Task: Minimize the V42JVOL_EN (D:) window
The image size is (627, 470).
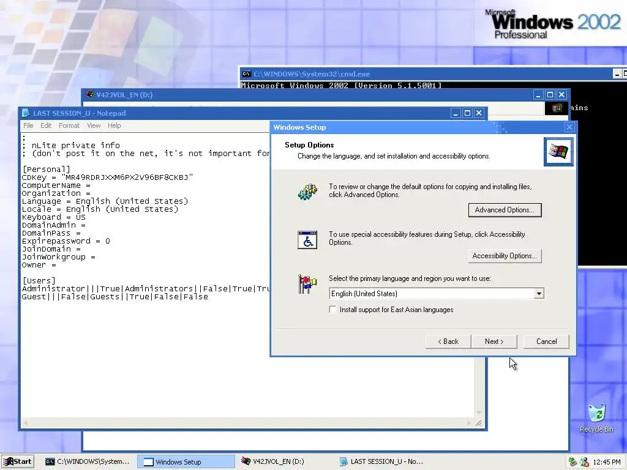Action: [538, 95]
